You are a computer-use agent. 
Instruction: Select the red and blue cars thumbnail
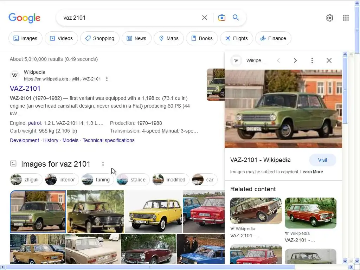[204, 211]
